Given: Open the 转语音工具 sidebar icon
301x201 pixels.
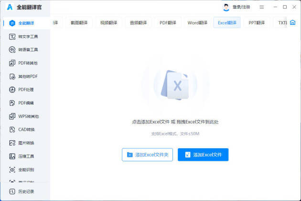Looking at the screenshot, I should point(12,50).
